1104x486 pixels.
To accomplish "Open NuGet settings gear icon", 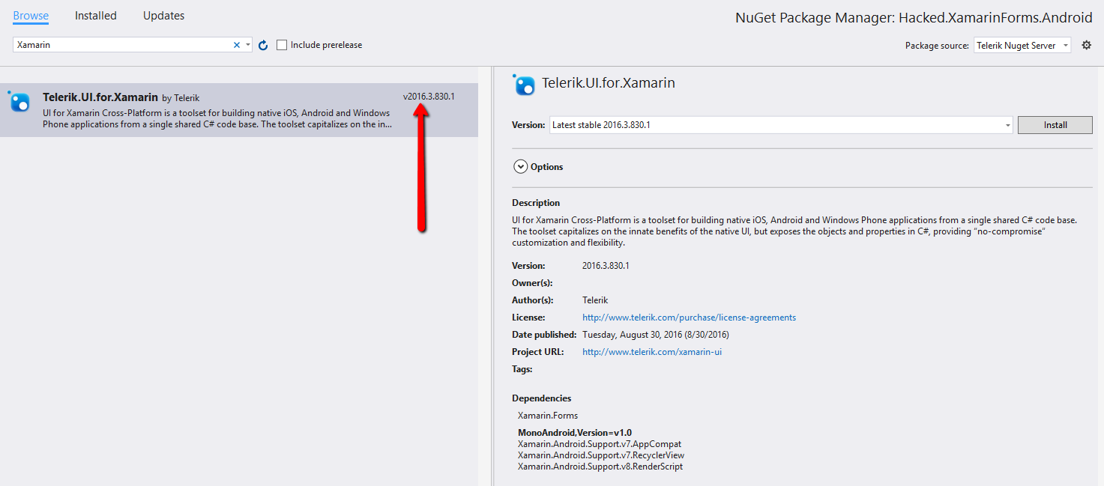I will pyautogui.click(x=1087, y=46).
